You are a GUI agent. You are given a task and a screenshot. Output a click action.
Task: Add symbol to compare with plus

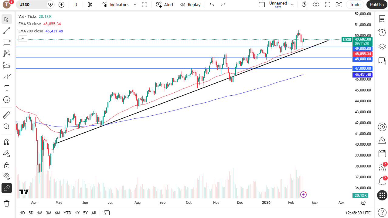(61, 5)
